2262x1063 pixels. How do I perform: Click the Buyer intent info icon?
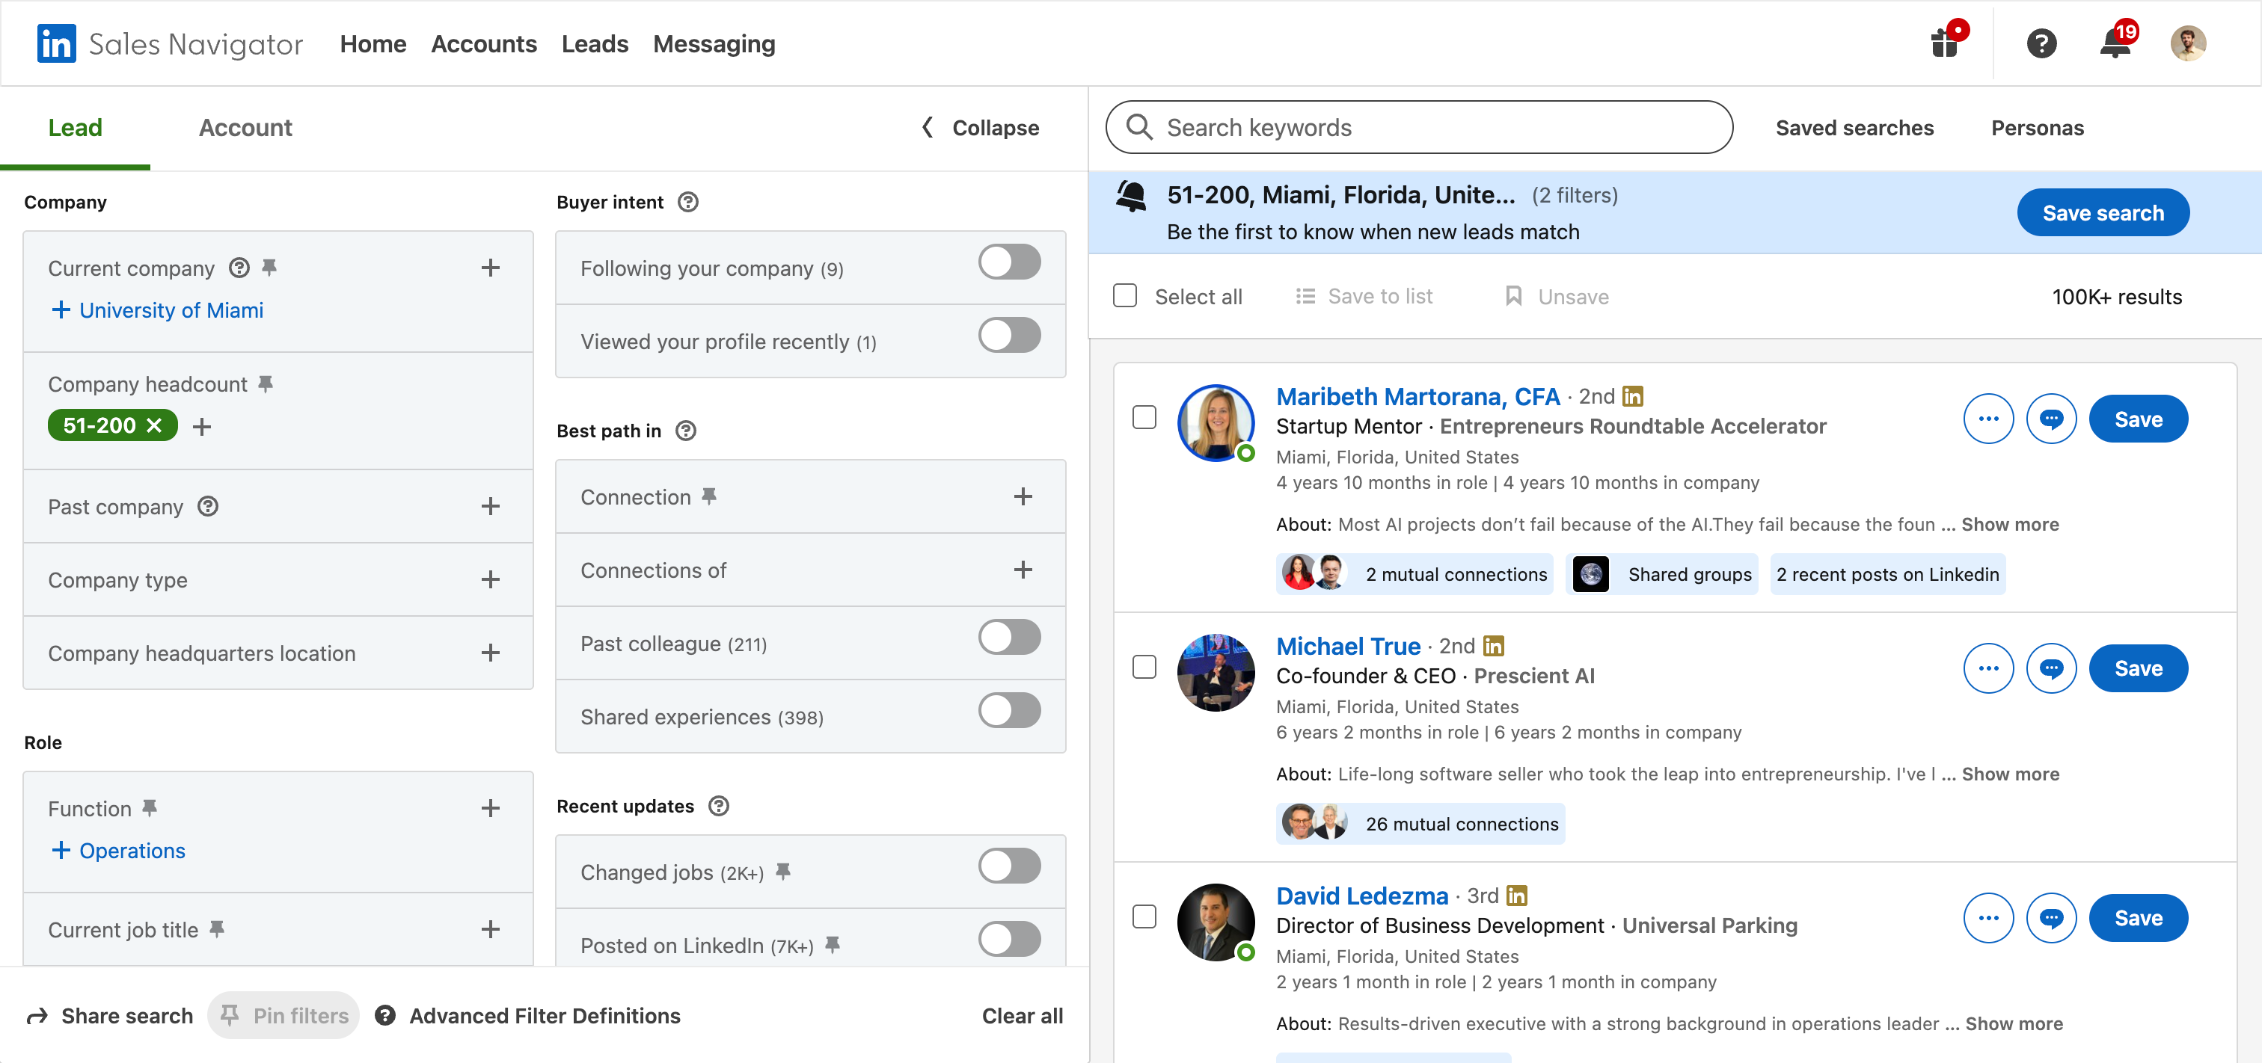pos(688,202)
